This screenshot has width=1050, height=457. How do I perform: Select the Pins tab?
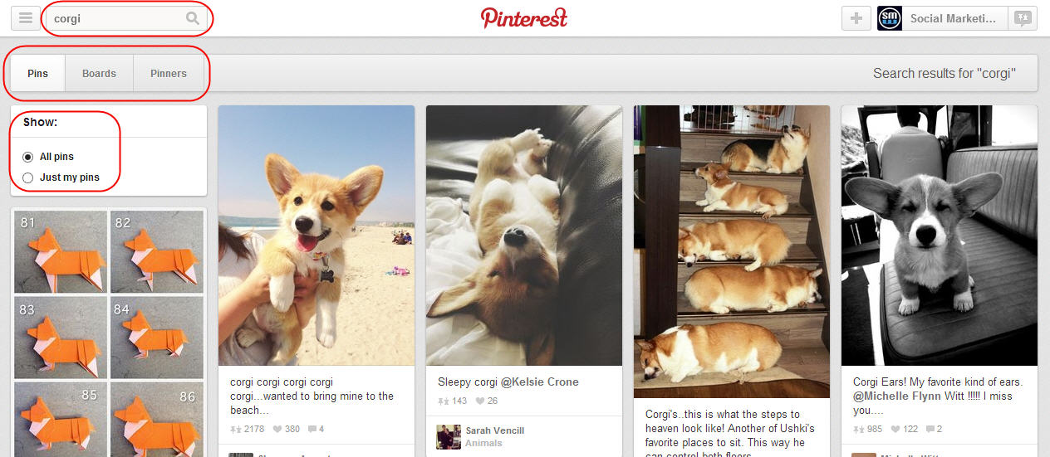(x=37, y=73)
